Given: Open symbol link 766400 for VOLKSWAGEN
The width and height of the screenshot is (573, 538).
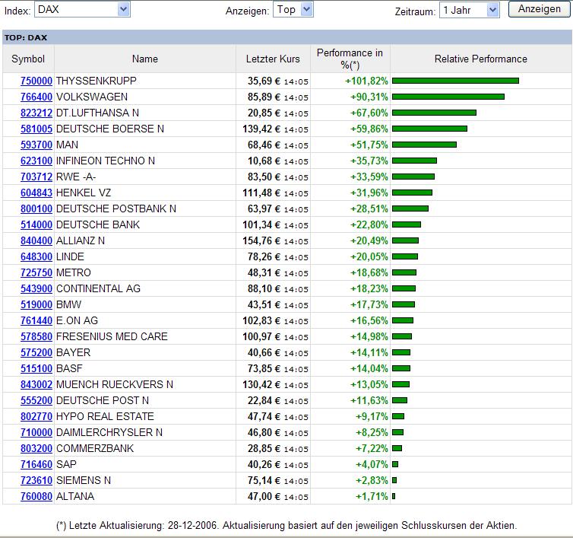Looking at the screenshot, I should 36,97.
